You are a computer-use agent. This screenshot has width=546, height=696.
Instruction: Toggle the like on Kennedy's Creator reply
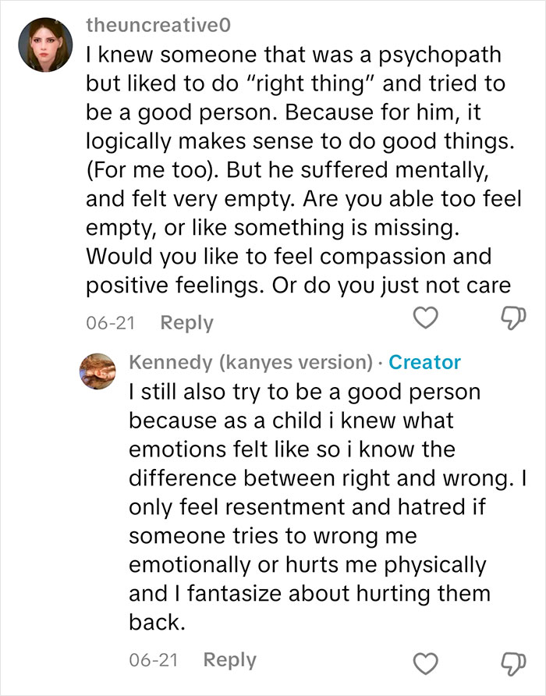point(425,659)
